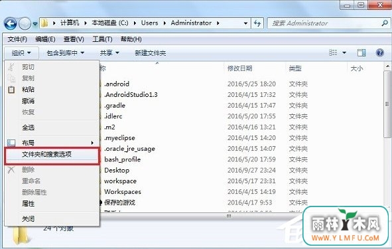Select the Desktop folder
Viewport: 392px width, 249px height.
click(117, 170)
